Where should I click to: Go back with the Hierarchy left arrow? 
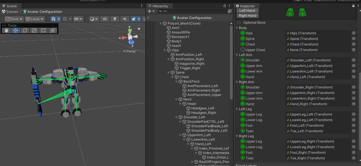tap(148, 18)
